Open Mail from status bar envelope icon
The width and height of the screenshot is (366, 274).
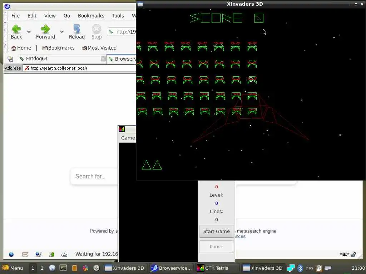[25, 254]
